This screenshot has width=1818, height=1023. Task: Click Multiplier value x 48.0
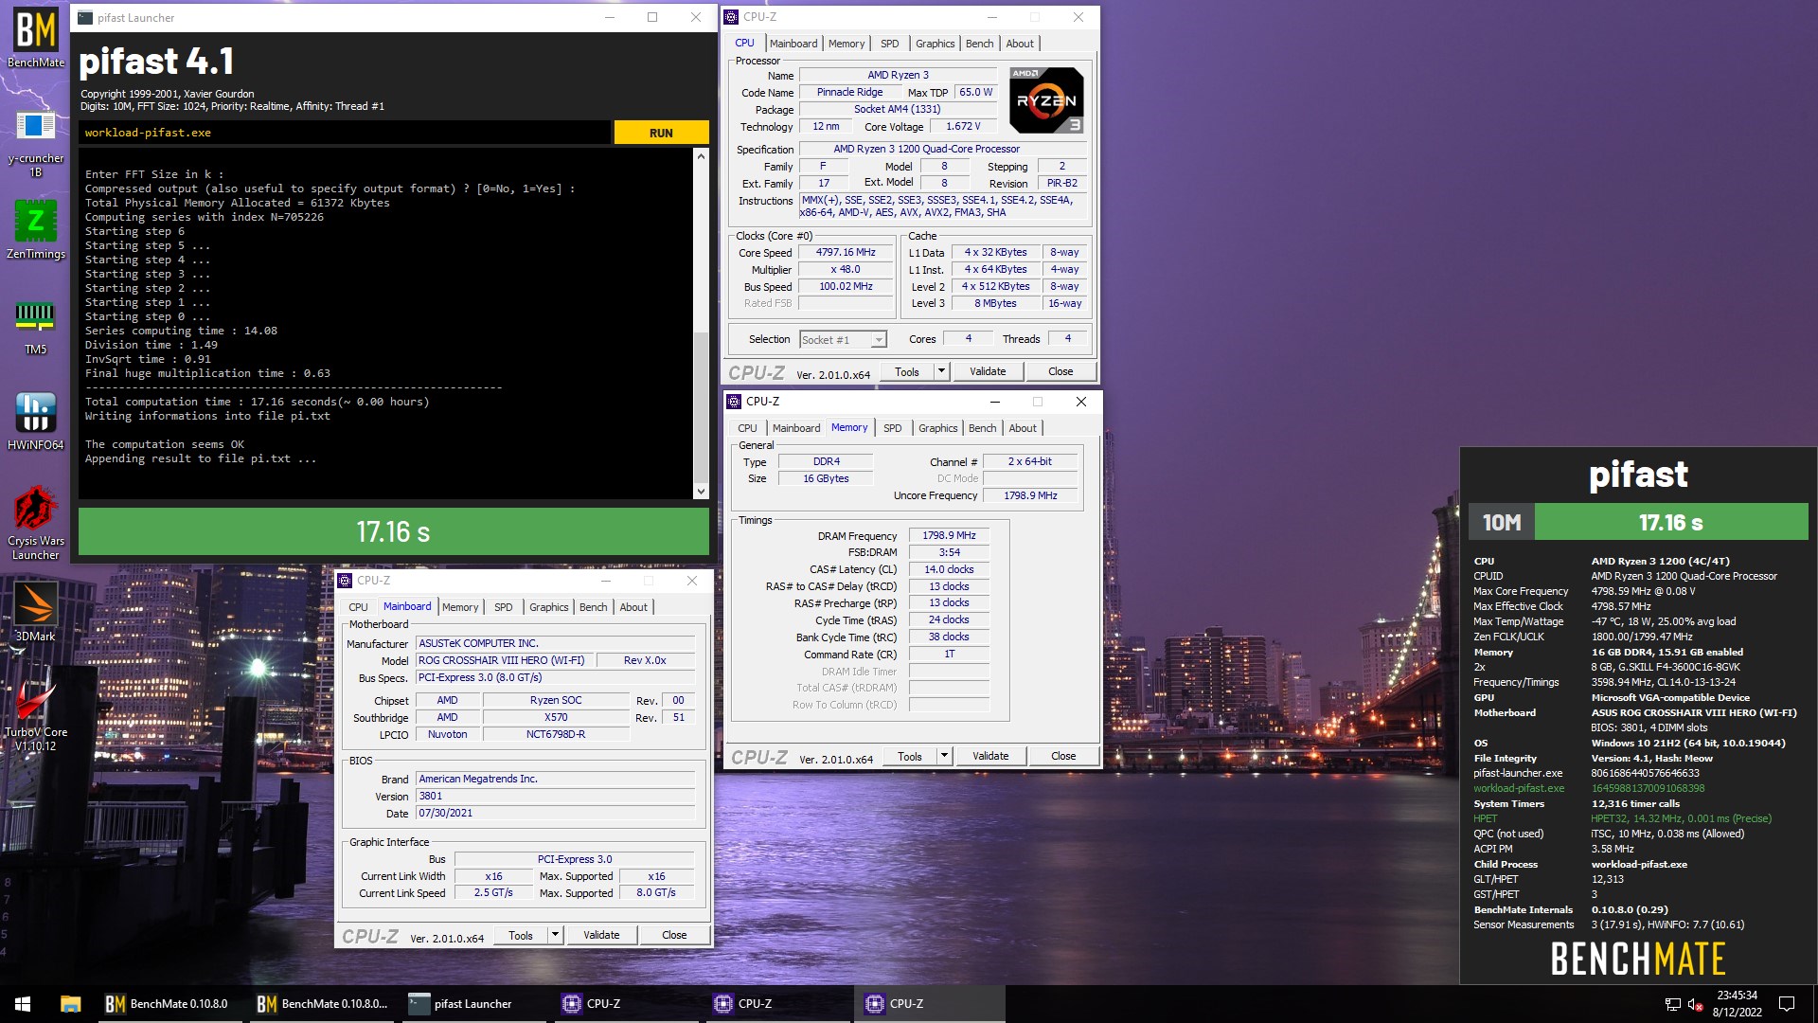tap(846, 270)
